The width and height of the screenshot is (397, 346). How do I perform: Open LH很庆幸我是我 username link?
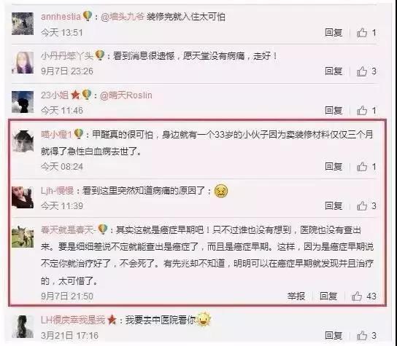point(73,320)
